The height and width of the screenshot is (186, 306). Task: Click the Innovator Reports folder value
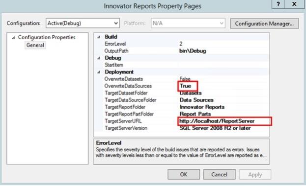(202, 107)
